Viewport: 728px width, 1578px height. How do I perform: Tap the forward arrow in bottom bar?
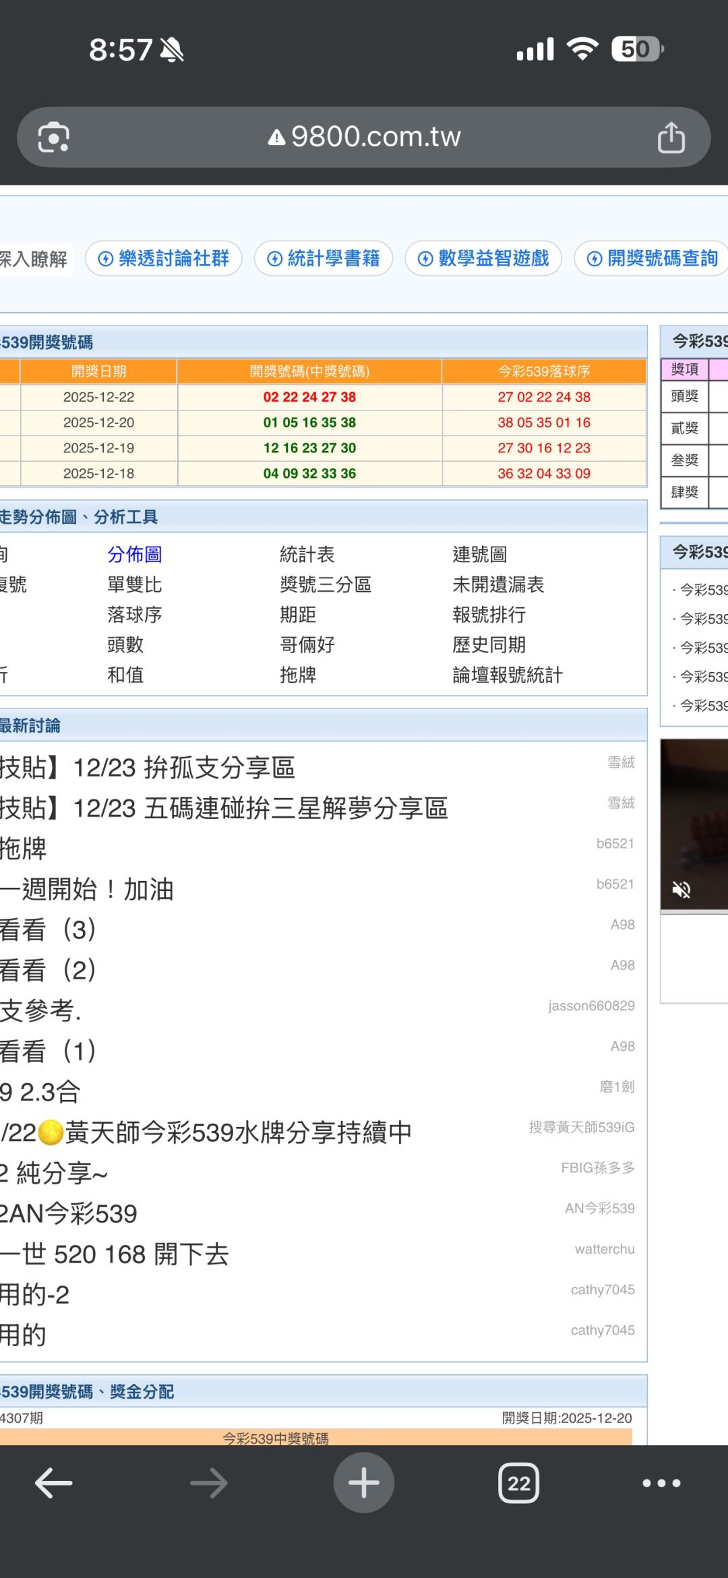[x=209, y=1483]
